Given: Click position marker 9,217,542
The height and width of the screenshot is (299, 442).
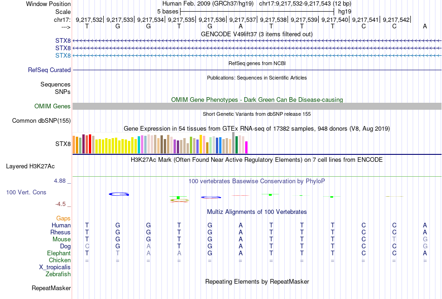Looking at the screenshot, I should point(396,20).
